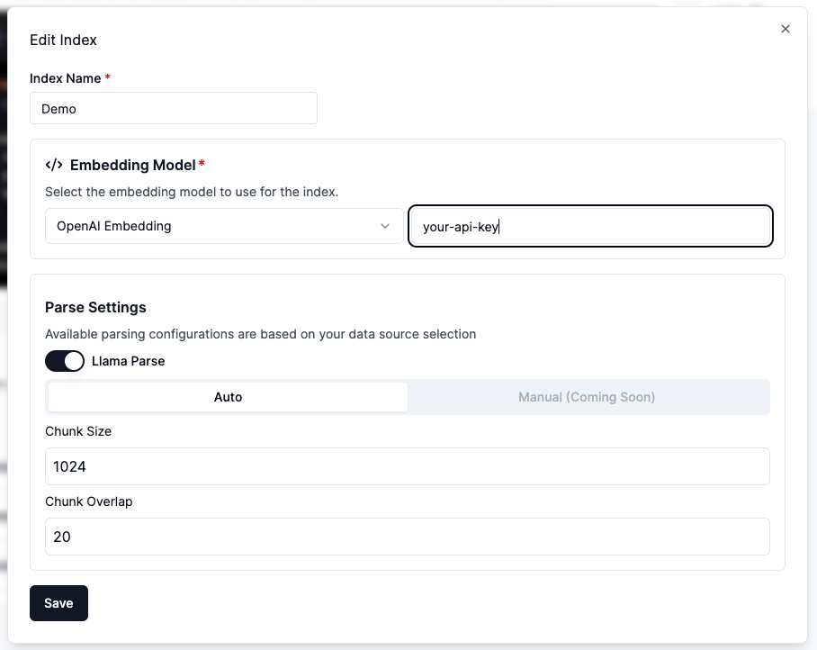Click the your-api-key input field
This screenshot has width=817, height=650.
590,227
